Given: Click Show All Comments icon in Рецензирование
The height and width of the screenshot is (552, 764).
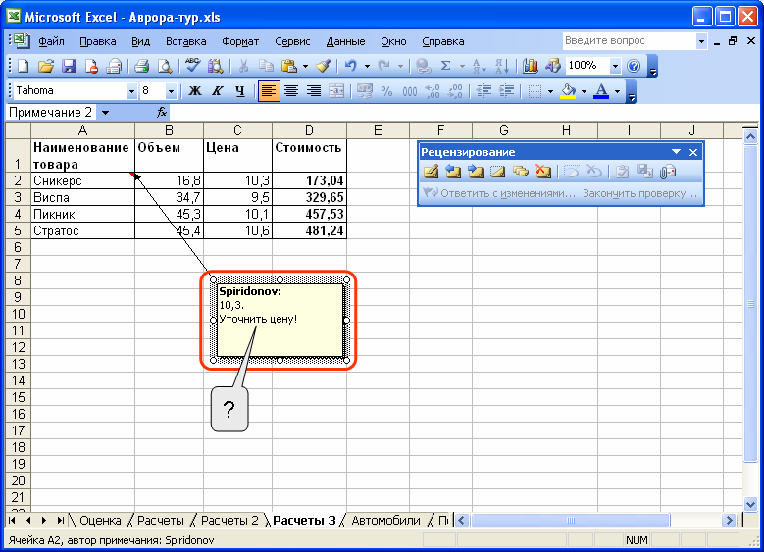Looking at the screenshot, I should click(521, 172).
